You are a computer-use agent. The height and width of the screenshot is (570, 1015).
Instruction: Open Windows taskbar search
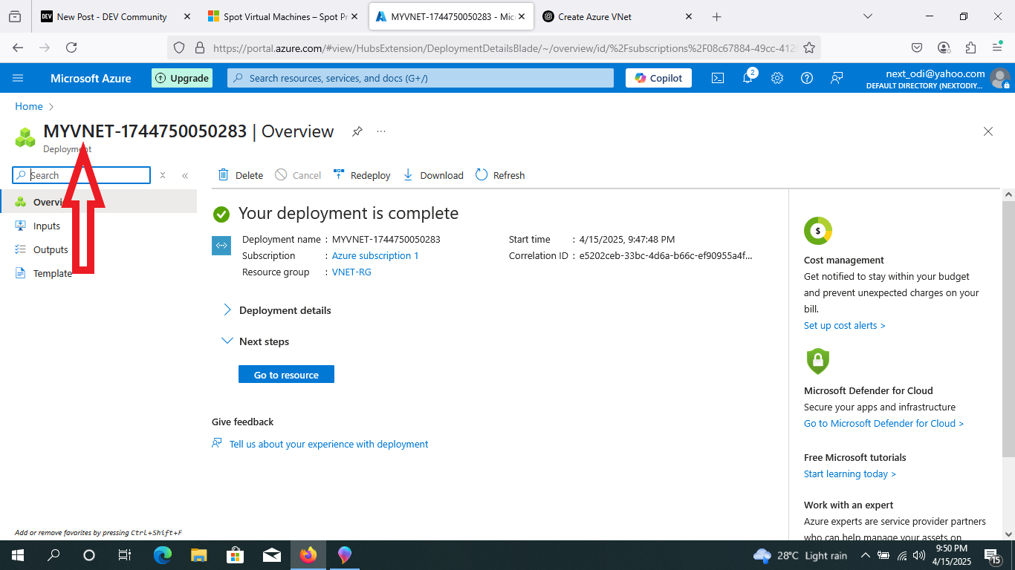(53, 555)
